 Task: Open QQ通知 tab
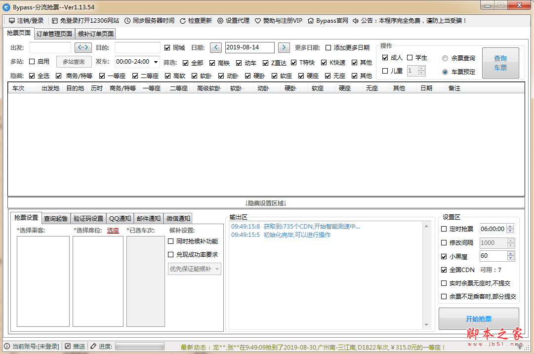(120, 219)
